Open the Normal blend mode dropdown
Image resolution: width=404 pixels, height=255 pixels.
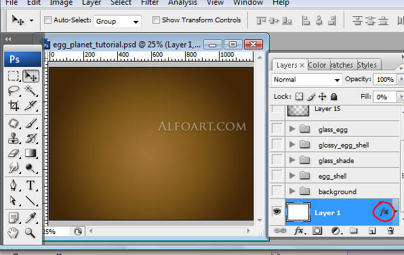pos(306,80)
